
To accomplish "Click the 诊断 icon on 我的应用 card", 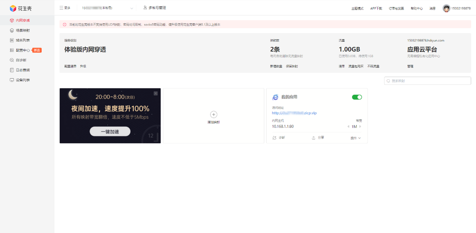I will click(274, 138).
